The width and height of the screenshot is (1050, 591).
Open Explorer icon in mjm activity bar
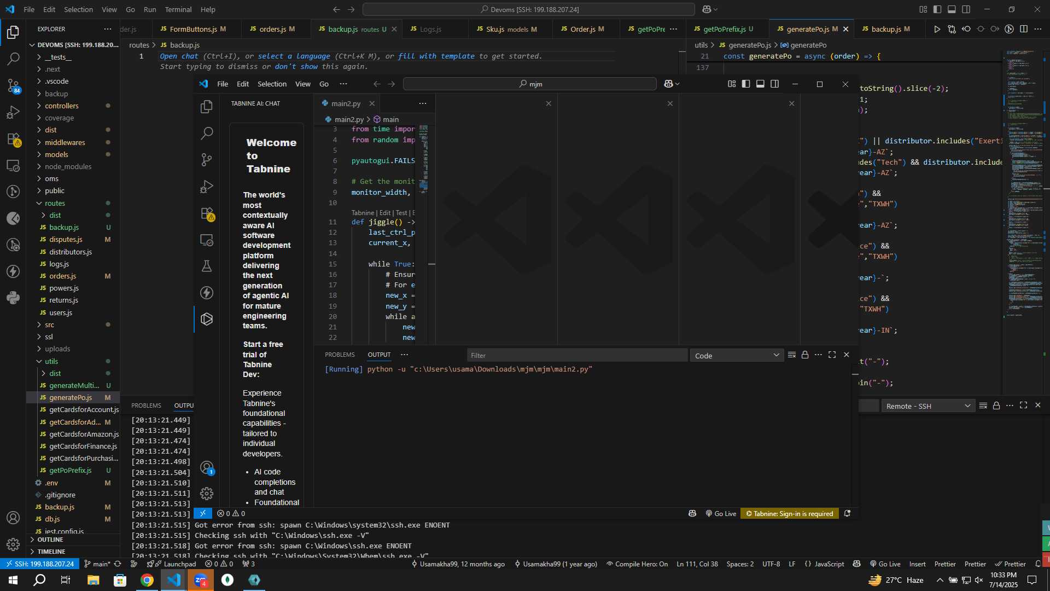click(x=207, y=107)
